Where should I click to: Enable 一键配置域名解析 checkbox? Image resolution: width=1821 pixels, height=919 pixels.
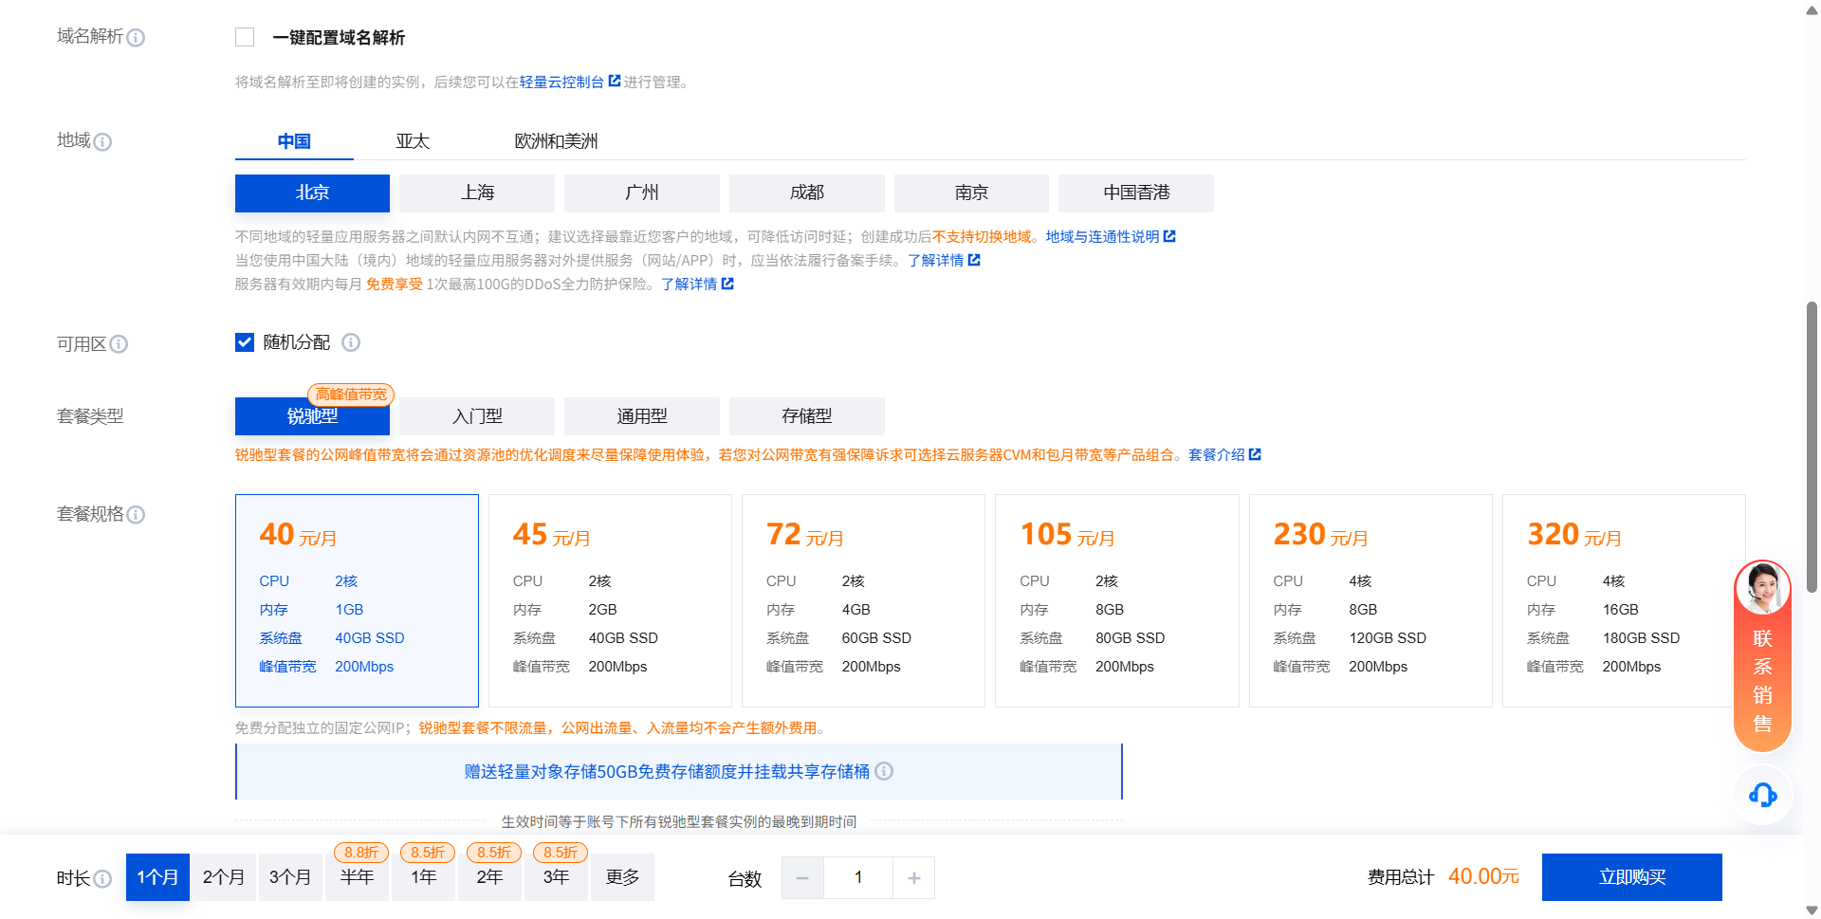point(245,38)
